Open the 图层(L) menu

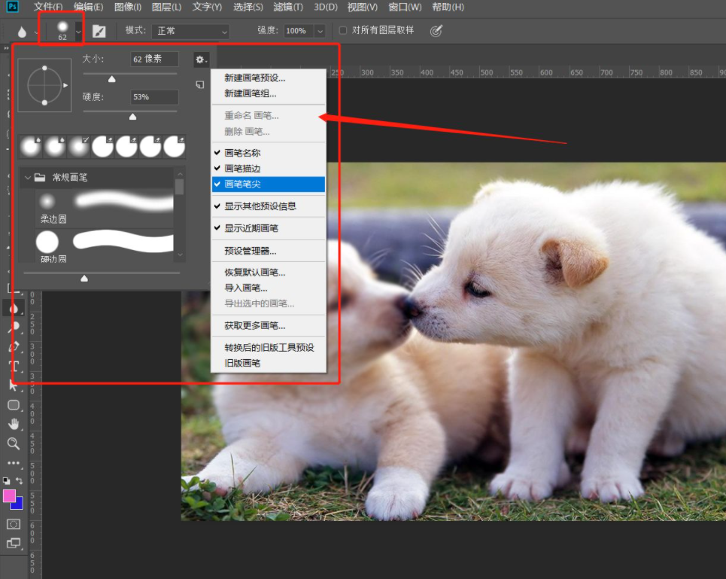[167, 7]
